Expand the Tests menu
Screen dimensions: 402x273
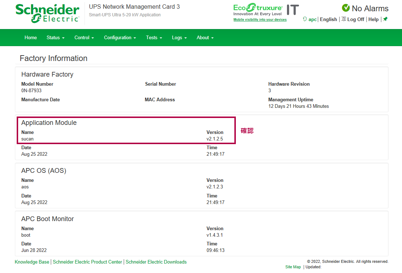coord(154,37)
